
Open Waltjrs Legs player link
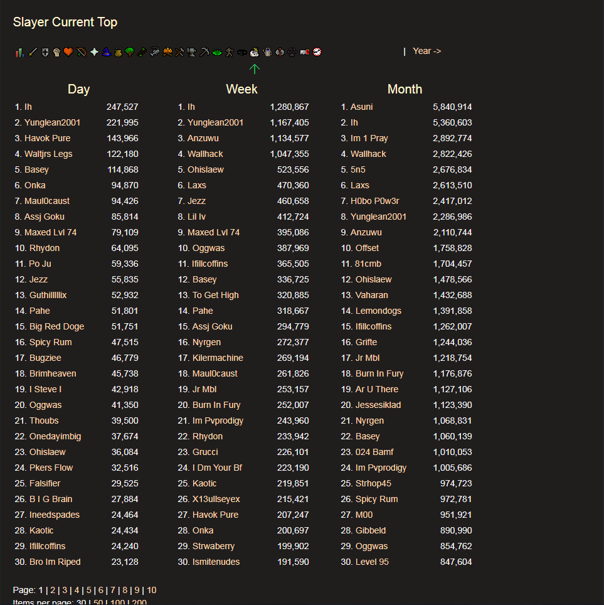[x=48, y=154]
